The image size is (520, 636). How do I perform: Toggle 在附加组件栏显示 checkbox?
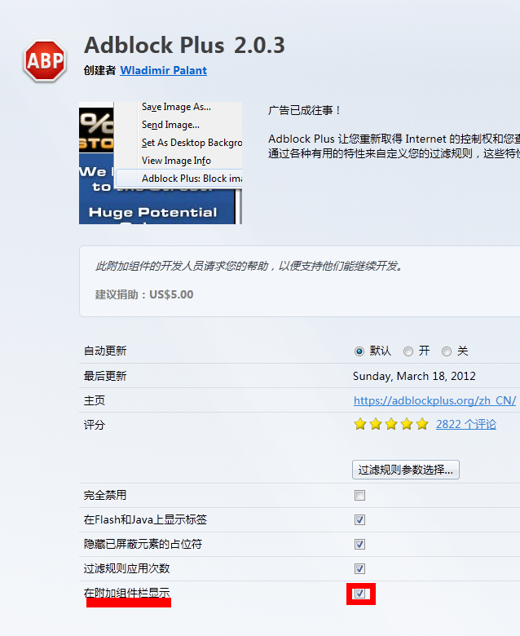click(359, 594)
